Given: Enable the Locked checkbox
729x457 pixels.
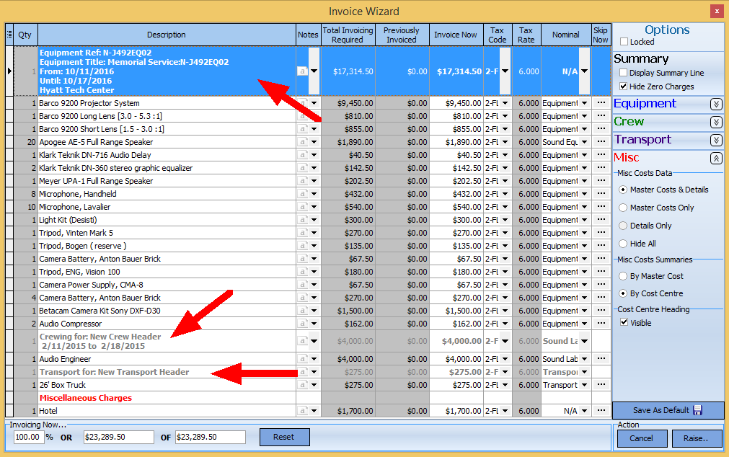Looking at the screenshot, I should (x=624, y=43).
